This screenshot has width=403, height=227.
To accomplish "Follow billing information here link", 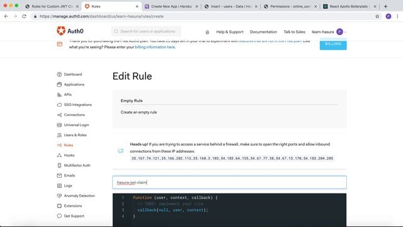I will tap(155, 47).
